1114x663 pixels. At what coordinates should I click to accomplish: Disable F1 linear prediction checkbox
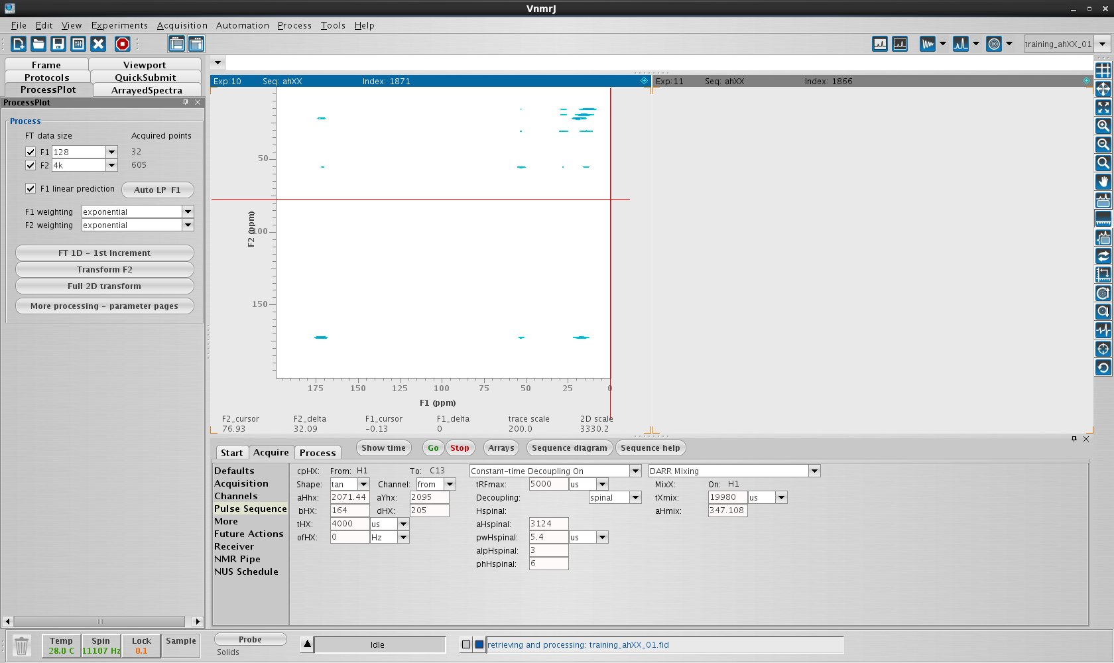[x=31, y=188]
